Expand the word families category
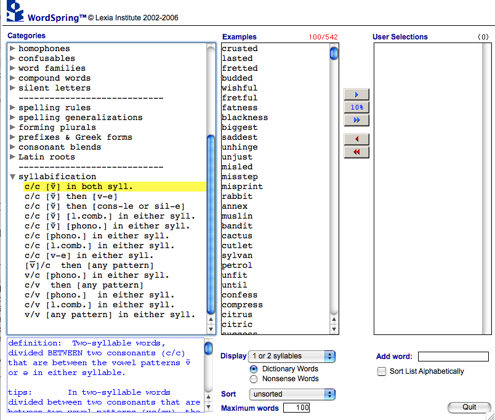Screen dimensions: 495x420 [x=13, y=68]
